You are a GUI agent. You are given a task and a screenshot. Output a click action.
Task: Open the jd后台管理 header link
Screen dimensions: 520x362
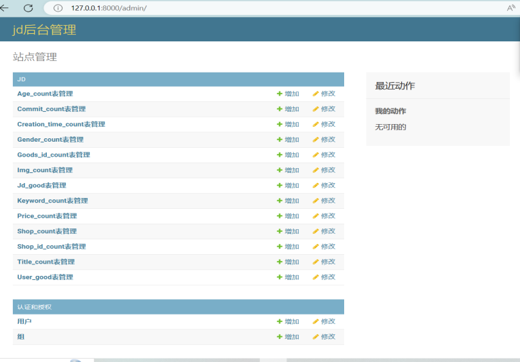point(44,30)
